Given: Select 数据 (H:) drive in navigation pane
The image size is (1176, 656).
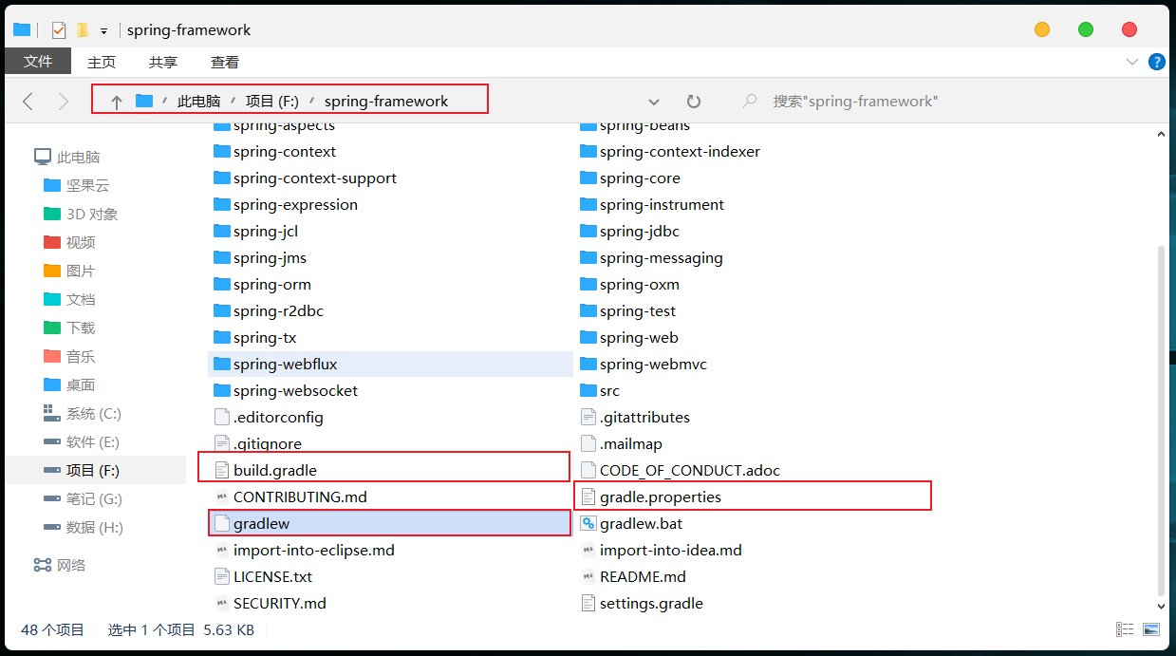Looking at the screenshot, I should pos(95,527).
